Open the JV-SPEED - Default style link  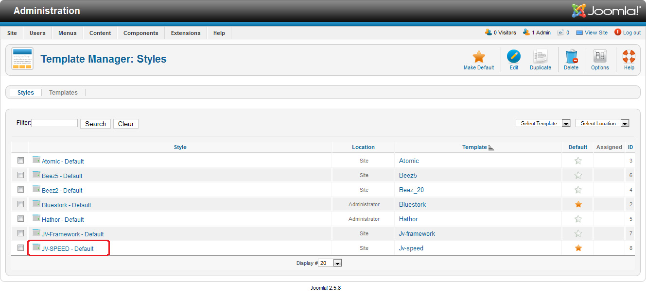point(68,249)
